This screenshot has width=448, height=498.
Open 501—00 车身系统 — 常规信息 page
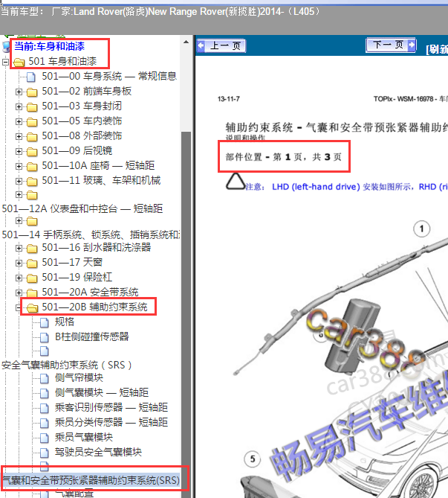(109, 76)
